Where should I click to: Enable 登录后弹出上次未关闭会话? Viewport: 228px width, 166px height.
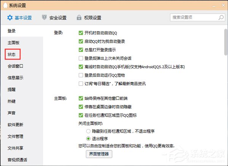(81, 58)
